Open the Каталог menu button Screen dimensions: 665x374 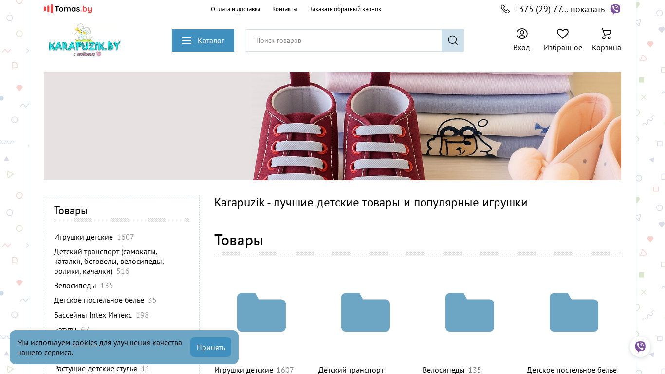click(x=203, y=40)
